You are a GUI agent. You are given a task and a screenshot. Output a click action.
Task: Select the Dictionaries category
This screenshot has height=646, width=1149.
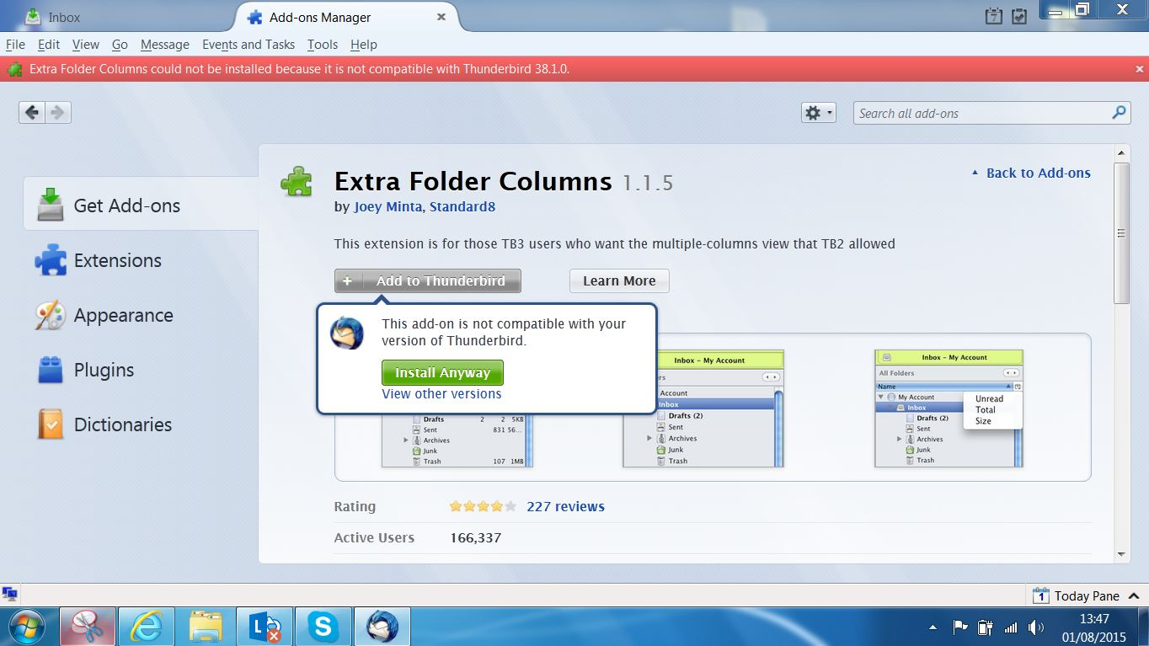tap(141, 424)
